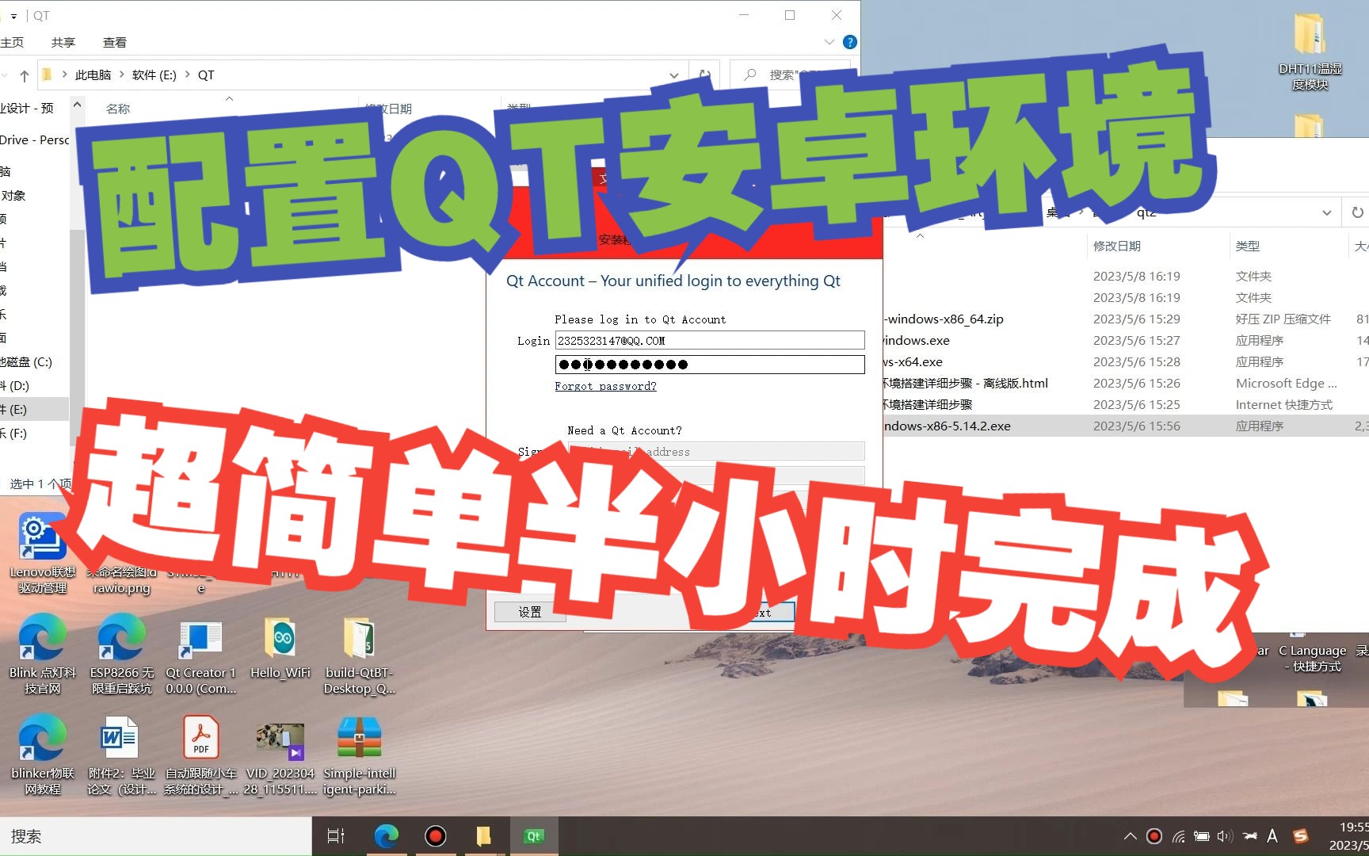Open Task View on the taskbar
Viewport: 1369px width, 856px height.
(335, 836)
